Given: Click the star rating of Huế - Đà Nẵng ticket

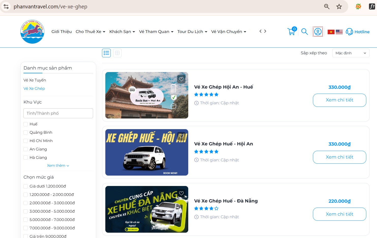Looking at the screenshot, I should click(x=206, y=209).
